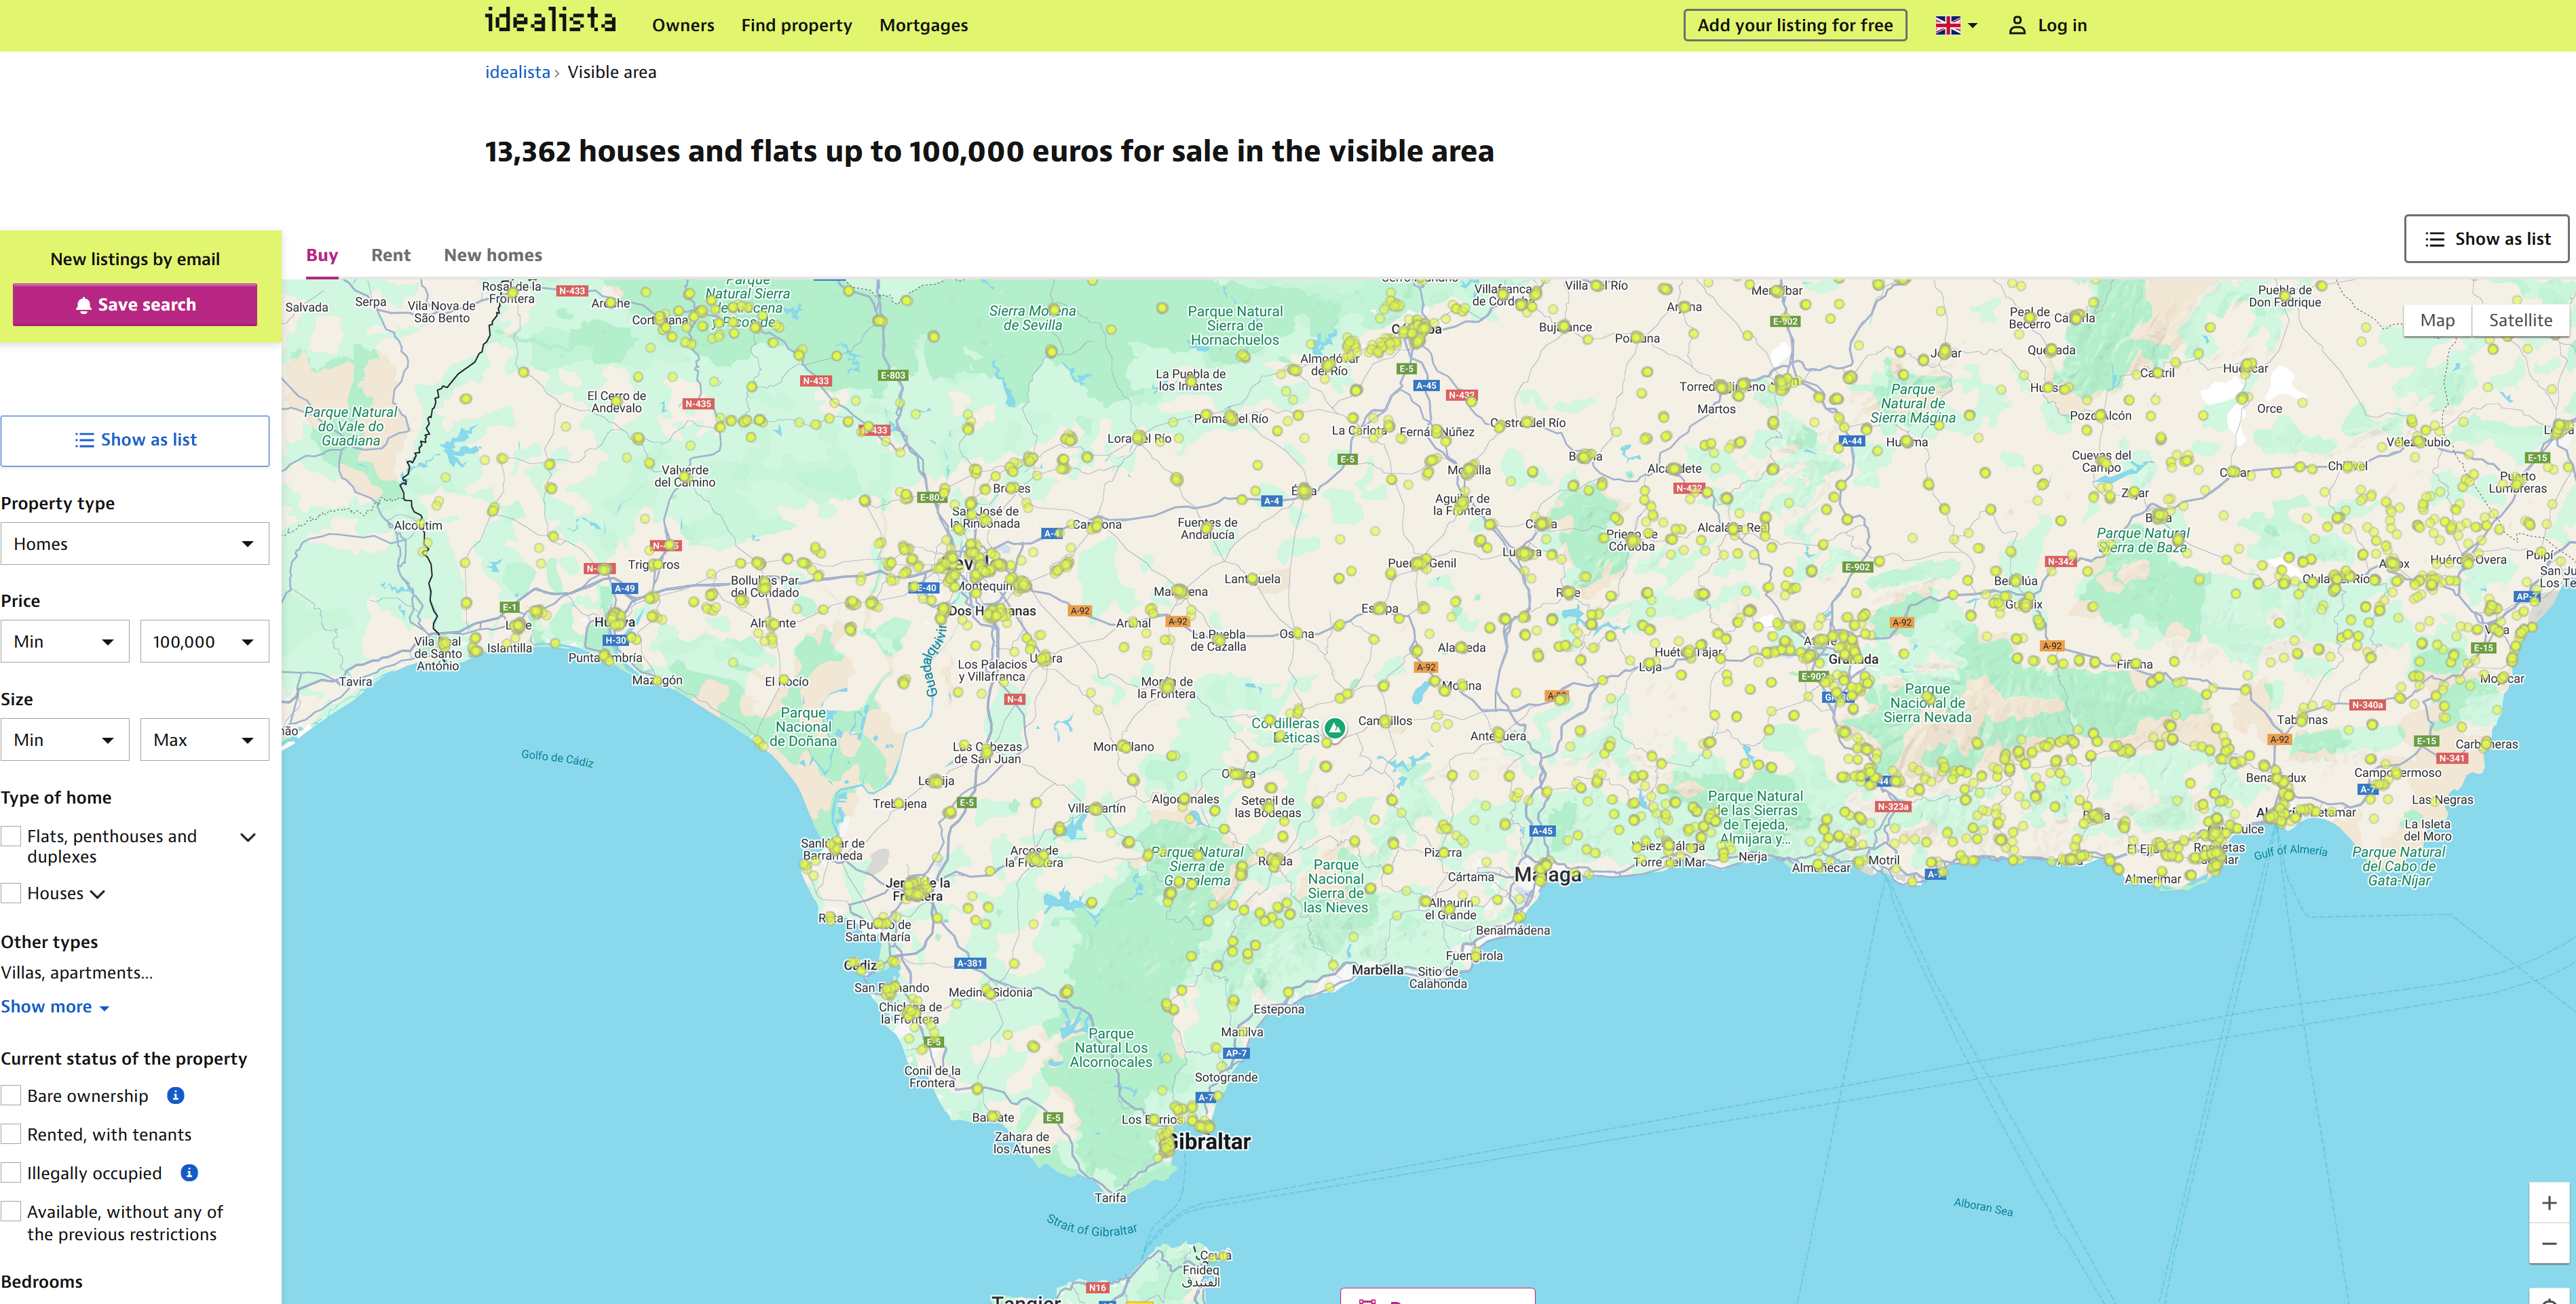Zoom out the map with minus
Image resolution: width=2576 pixels, height=1304 pixels.
[2549, 1244]
